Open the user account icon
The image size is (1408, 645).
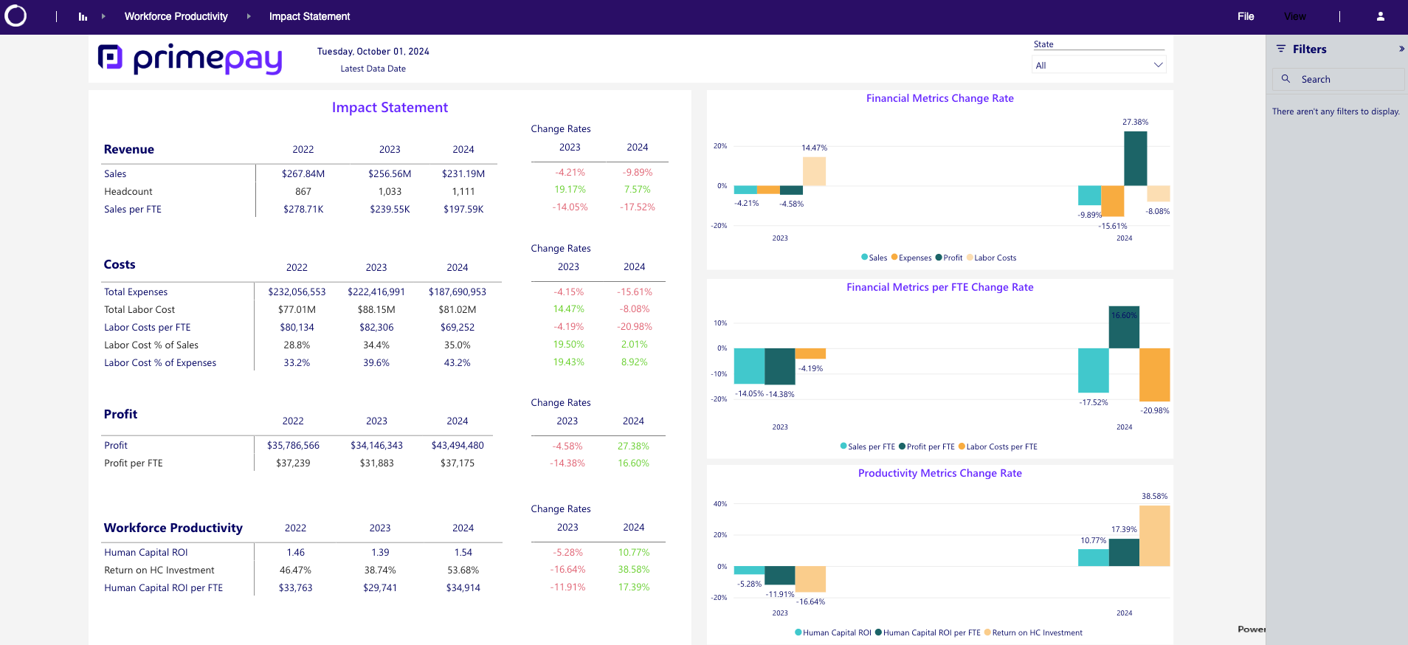(1381, 16)
